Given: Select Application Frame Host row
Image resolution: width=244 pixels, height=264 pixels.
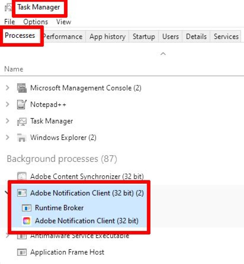Looking at the screenshot, I should coord(122,252).
